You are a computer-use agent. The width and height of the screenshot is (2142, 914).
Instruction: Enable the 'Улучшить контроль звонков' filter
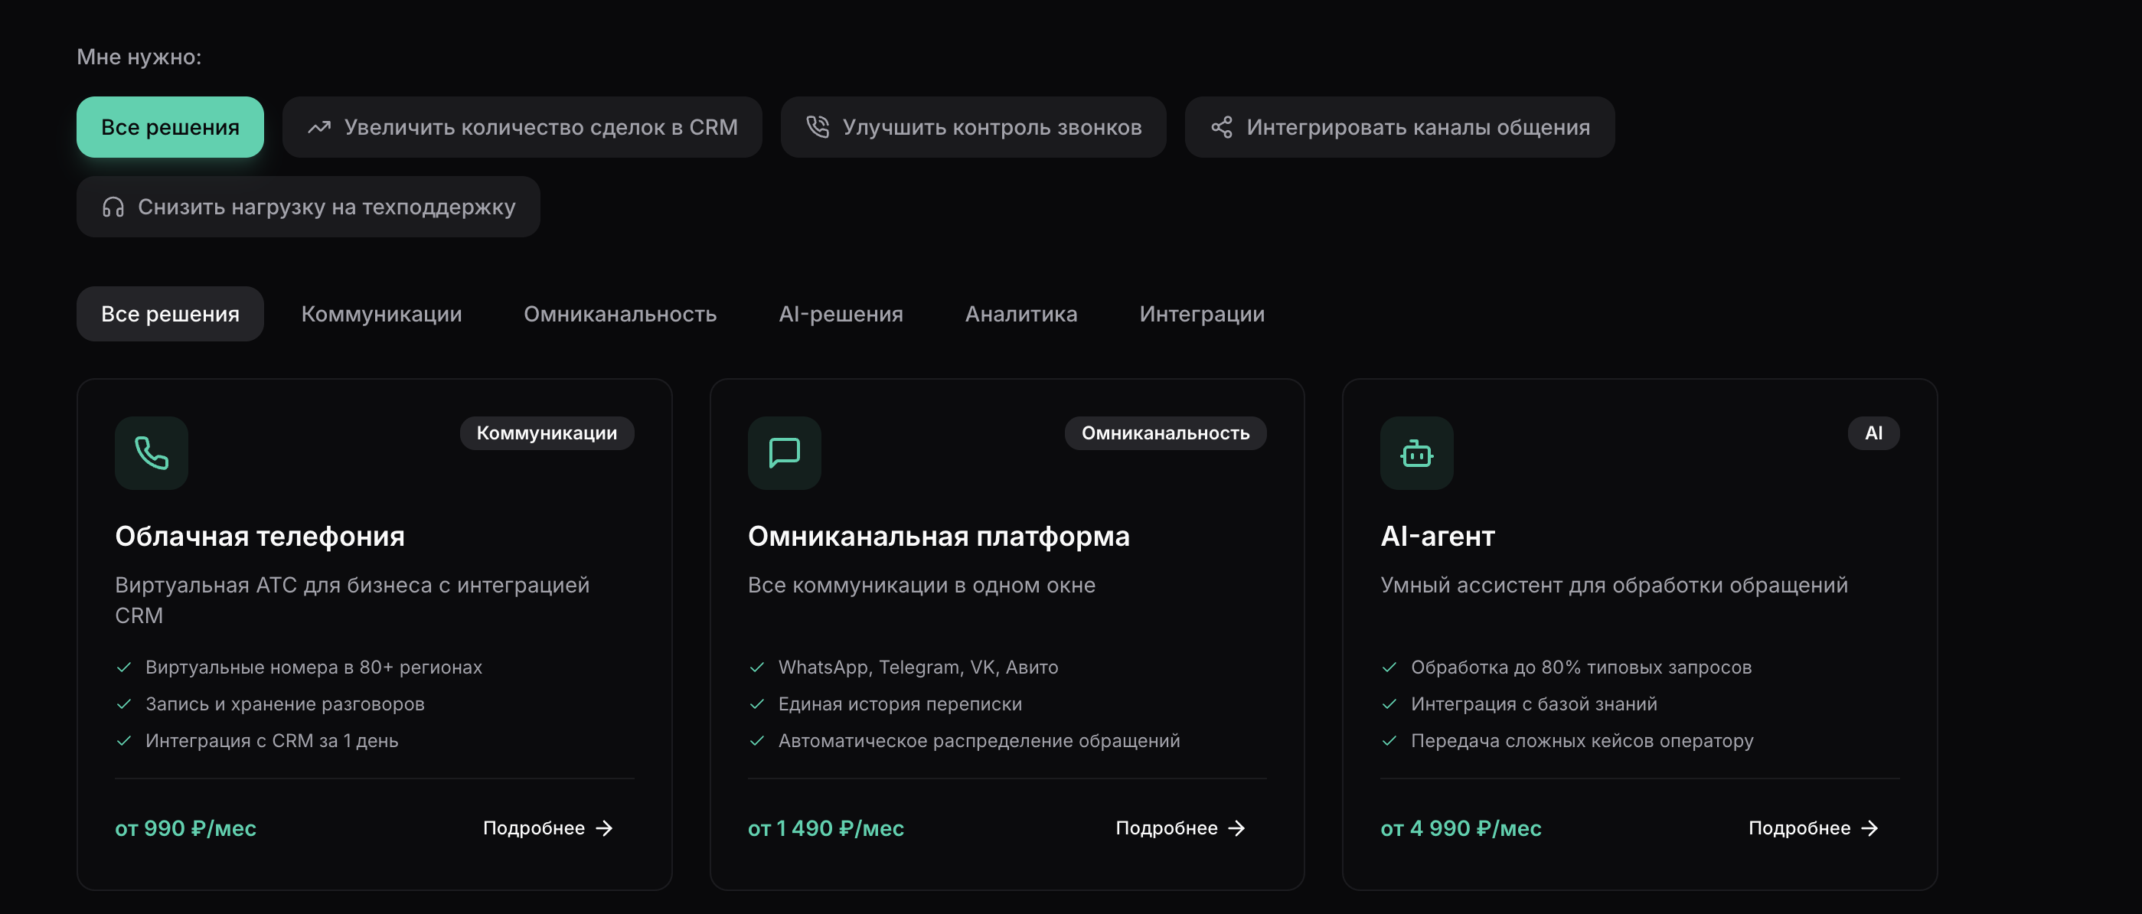[x=973, y=126]
